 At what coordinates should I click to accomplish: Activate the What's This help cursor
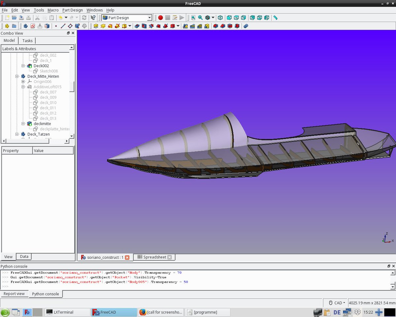(x=93, y=18)
